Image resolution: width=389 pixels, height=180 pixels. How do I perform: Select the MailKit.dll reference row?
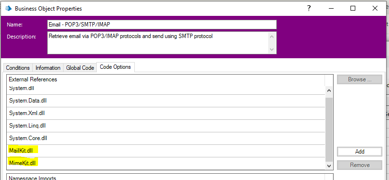click(166, 151)
